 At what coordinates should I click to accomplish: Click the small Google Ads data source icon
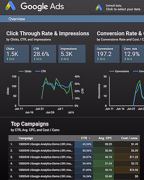[99, 7]
